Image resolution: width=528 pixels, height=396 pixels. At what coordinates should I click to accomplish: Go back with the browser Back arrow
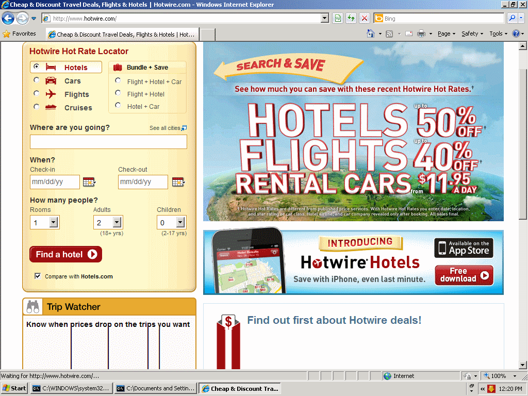point(8,18)
